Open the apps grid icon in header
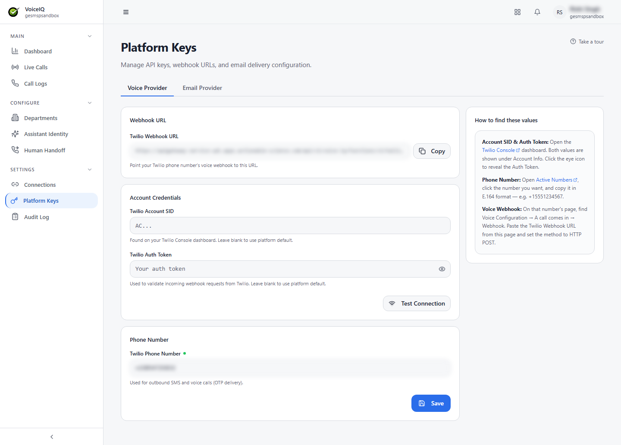This screenshot has width=621, height=445. 517,12
